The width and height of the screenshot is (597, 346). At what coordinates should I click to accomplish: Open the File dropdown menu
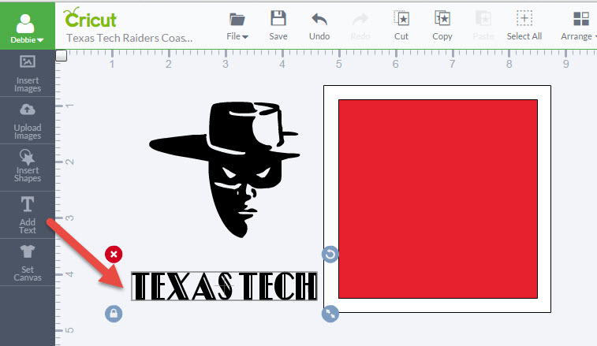click(x=237, y=24)
